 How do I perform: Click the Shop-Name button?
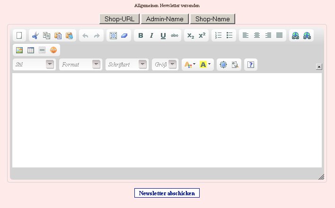(212, 19)
